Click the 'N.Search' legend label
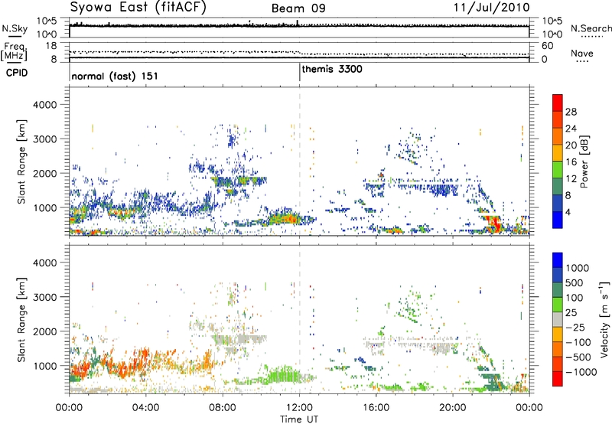 tap(591, 28)
